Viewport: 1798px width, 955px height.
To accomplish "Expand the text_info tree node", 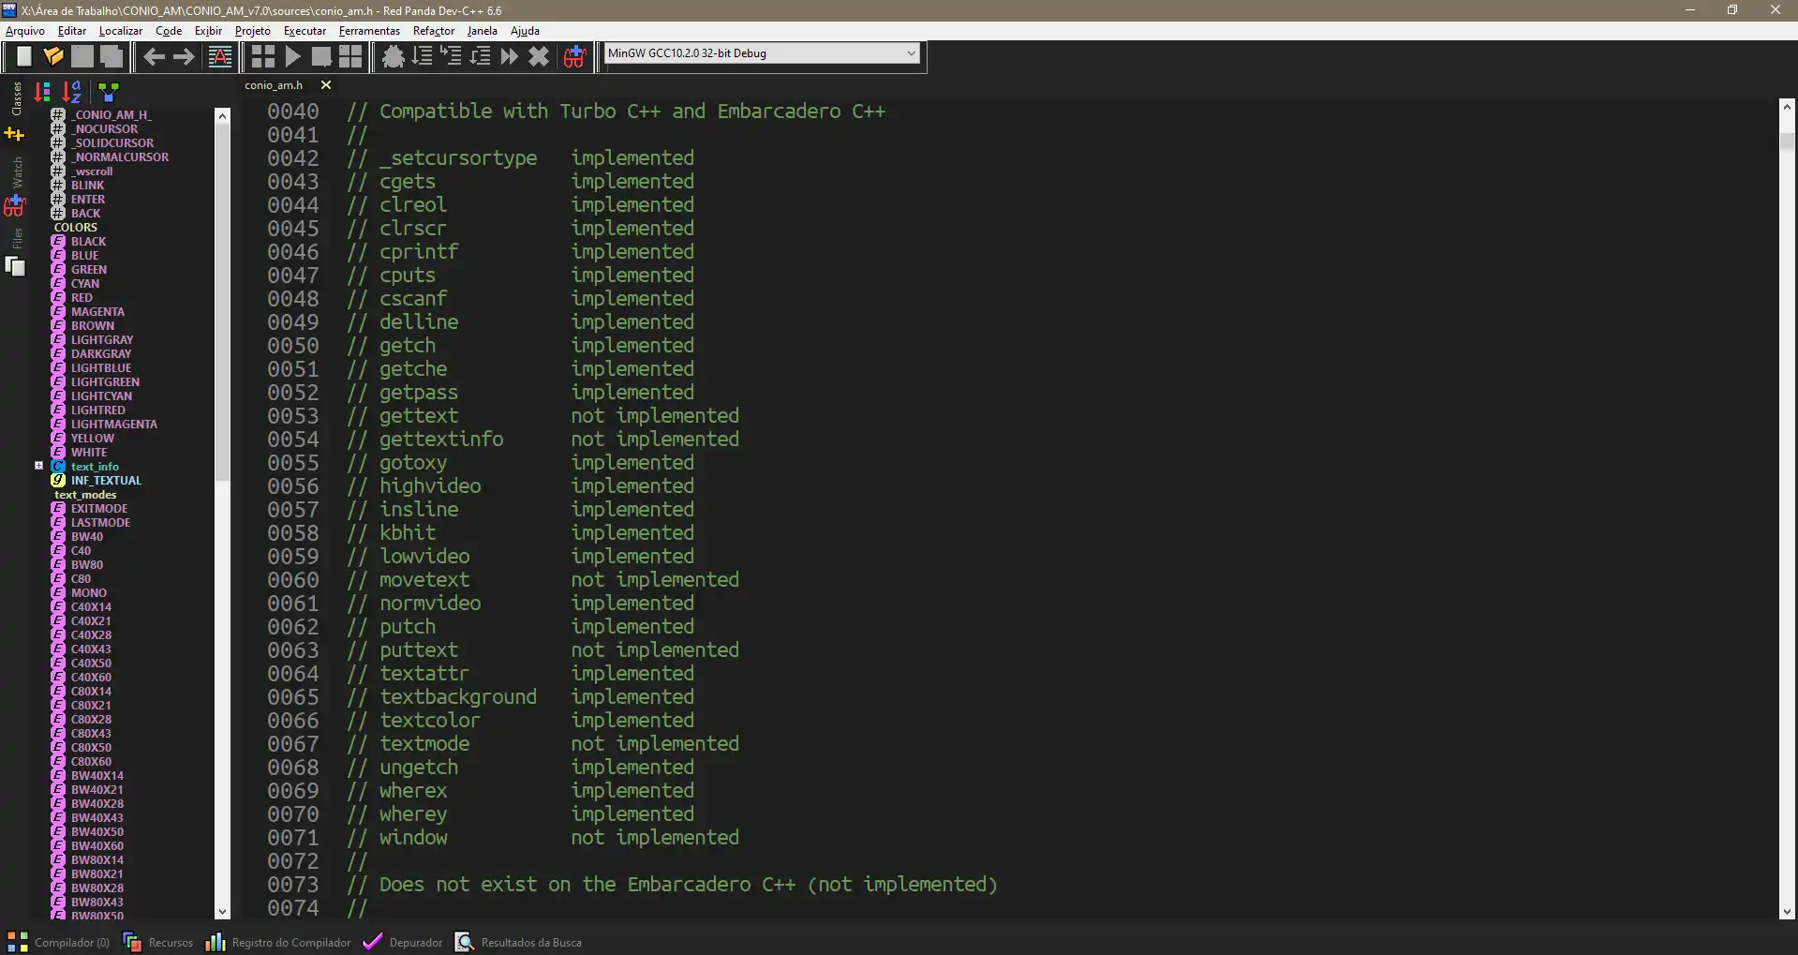I will click(x=38, y=465).
